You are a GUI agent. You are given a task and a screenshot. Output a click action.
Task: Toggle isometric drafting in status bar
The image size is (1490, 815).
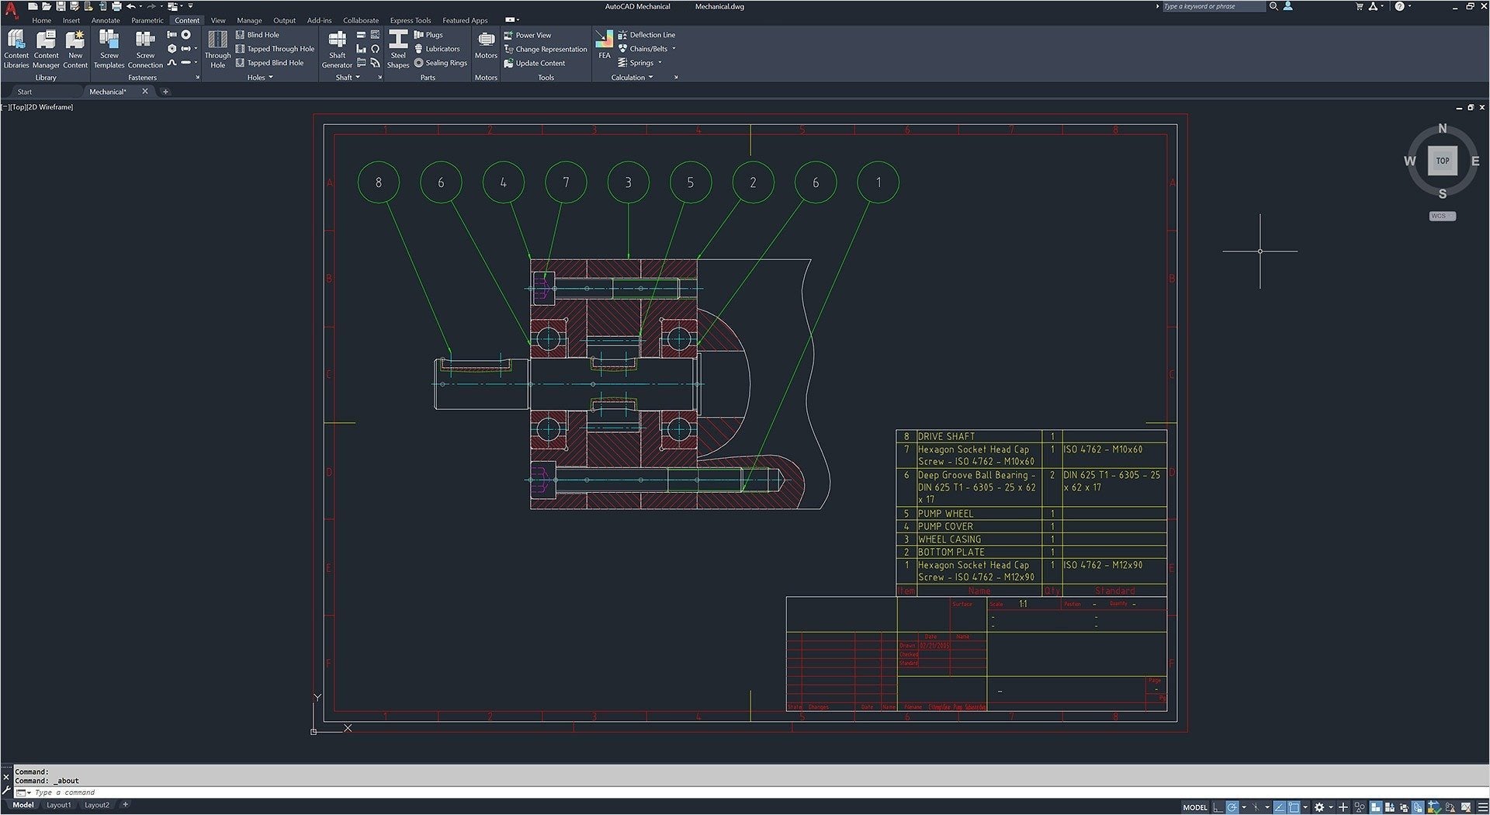(x=1256, y=807)
